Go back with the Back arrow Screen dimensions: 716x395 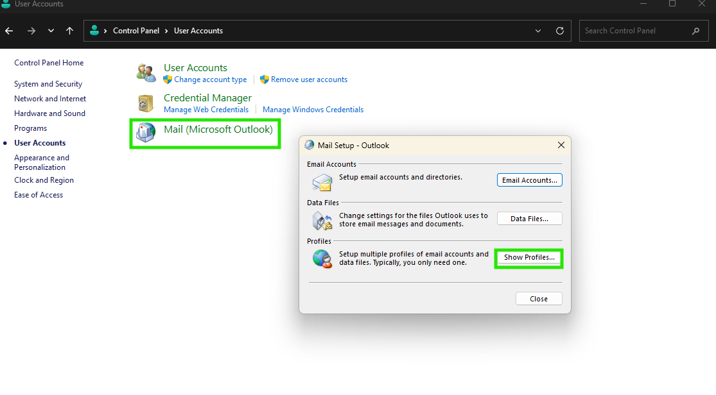pos(9,31)
